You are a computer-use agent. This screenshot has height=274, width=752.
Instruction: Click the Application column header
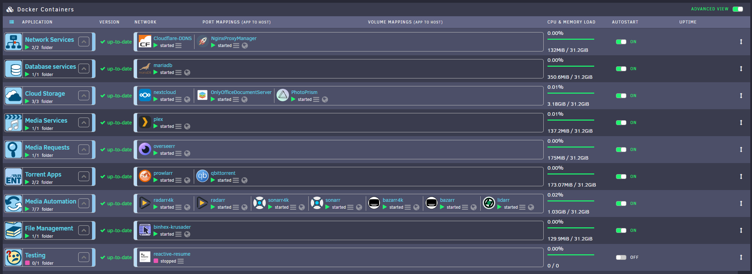(37, 22)
